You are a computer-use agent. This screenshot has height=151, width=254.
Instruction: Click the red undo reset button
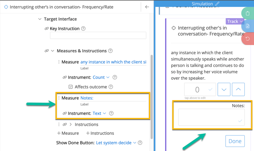point(247,38)
